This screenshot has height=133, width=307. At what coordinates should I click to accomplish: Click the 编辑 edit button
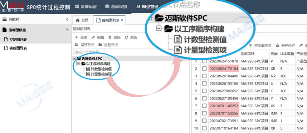click(98, 37)
